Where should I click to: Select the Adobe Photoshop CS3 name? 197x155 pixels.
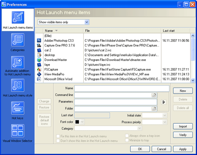(x=59, y=41)
